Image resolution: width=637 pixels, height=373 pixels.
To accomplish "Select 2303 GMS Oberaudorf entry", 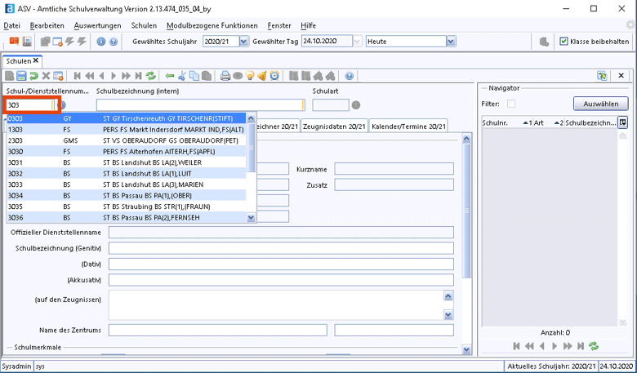I will pyautogui.click(x=127, y=140).
